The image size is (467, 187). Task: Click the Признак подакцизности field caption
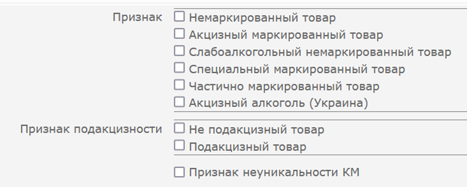pyautogui.click(x=91, y=130)
